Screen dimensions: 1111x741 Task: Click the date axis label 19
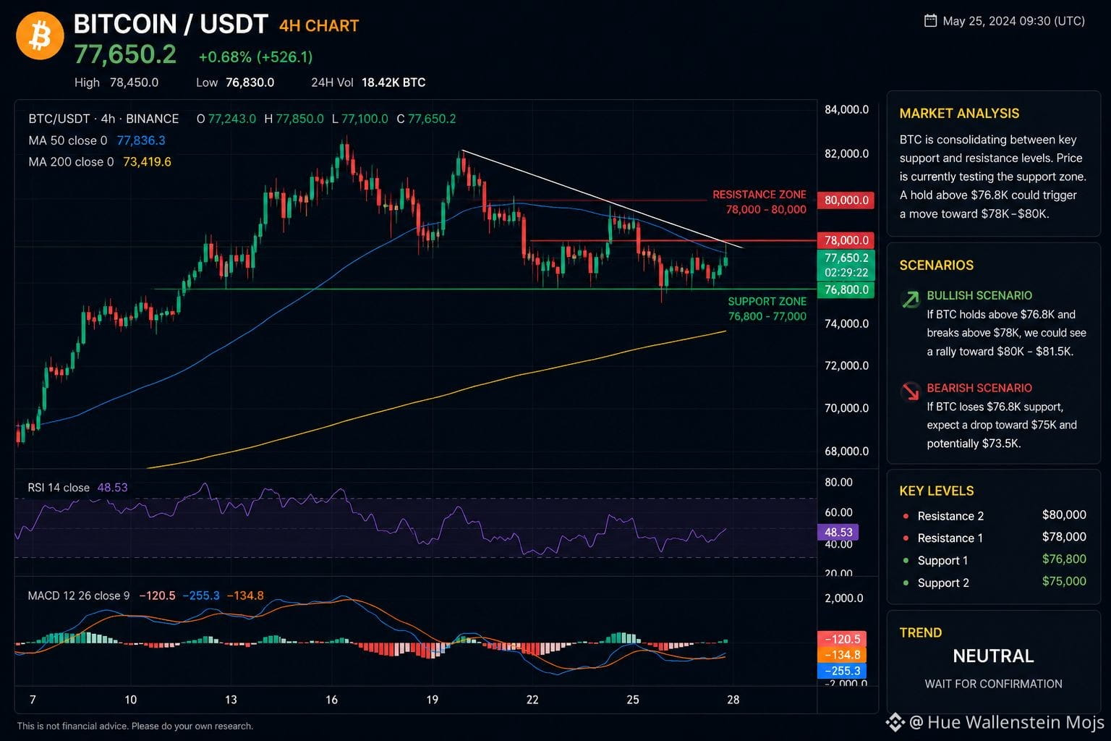click(x=432, y=700)
